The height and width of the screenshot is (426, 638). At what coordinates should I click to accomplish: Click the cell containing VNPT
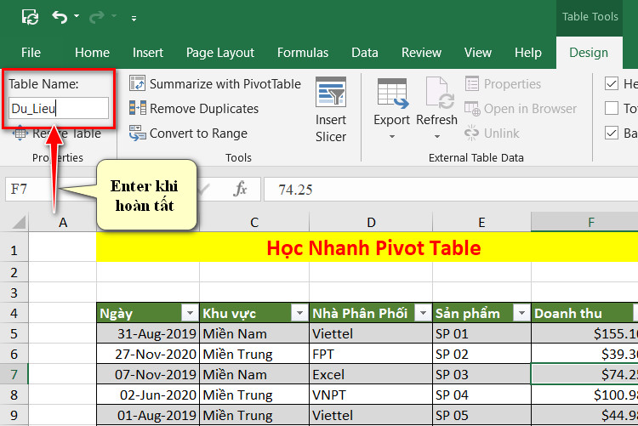(371, 395)
